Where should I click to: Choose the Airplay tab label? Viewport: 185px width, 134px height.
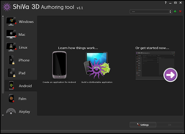tap(24, 112)
